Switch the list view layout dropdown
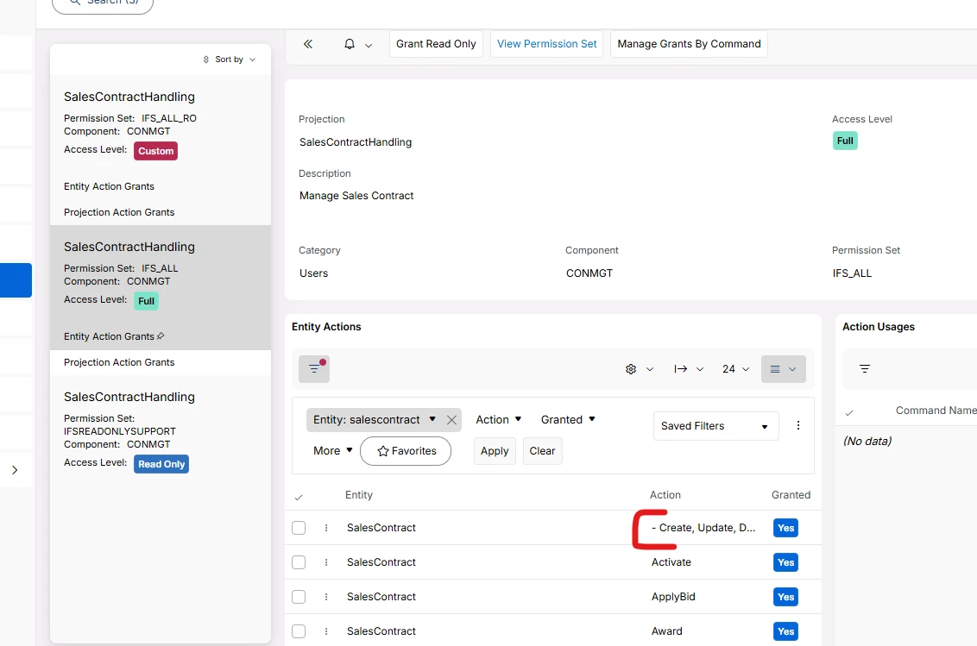The height and width of the screenshot is (646, 977). (783, 369)
